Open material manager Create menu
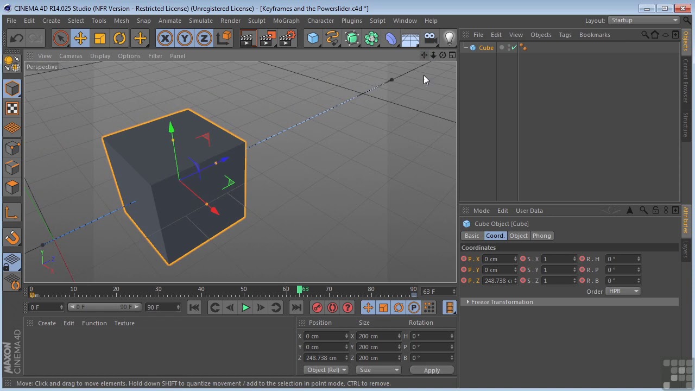 click(47, 323)
